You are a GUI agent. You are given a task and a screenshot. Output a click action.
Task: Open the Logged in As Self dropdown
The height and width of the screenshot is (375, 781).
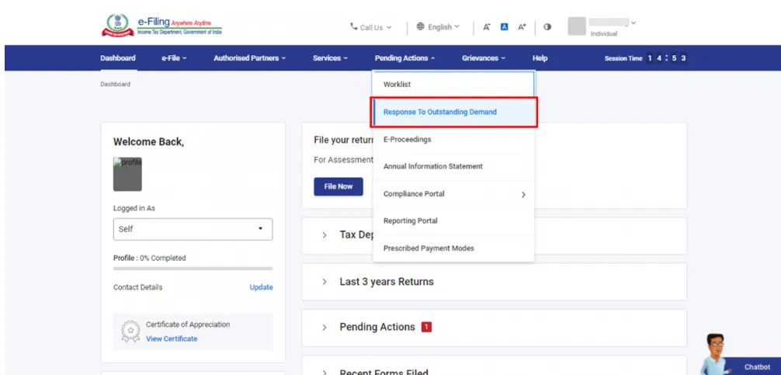coord(193,229)
